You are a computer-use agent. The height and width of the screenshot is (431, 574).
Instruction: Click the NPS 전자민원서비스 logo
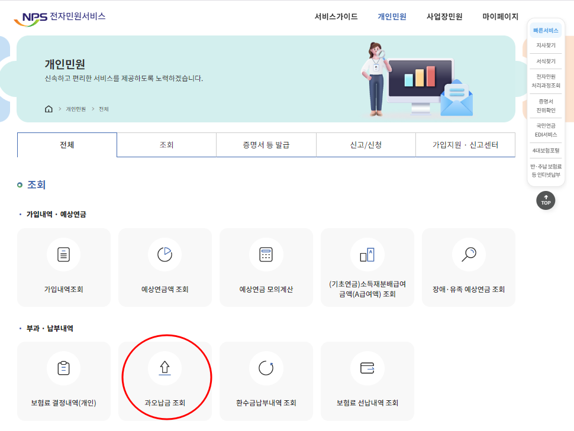click(x=60, y=18)
